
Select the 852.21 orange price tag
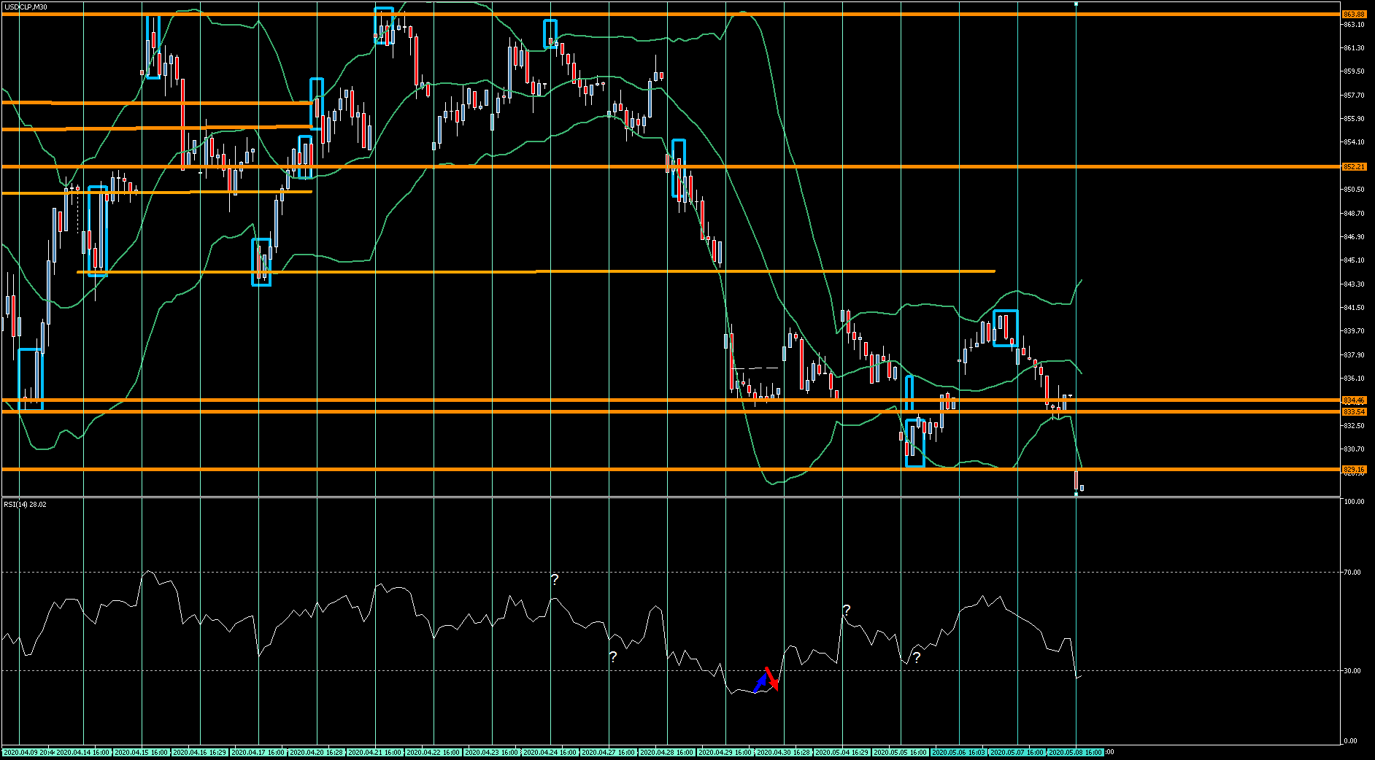tap(1354, 166)
